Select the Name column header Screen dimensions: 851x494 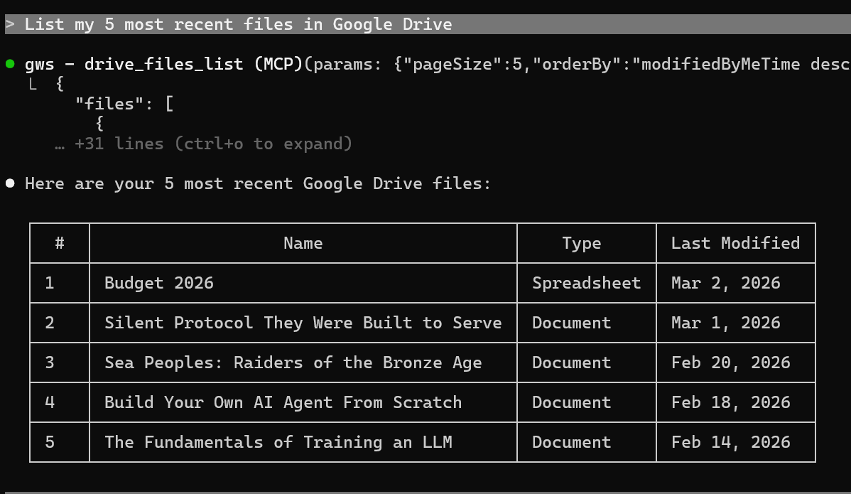303,243
